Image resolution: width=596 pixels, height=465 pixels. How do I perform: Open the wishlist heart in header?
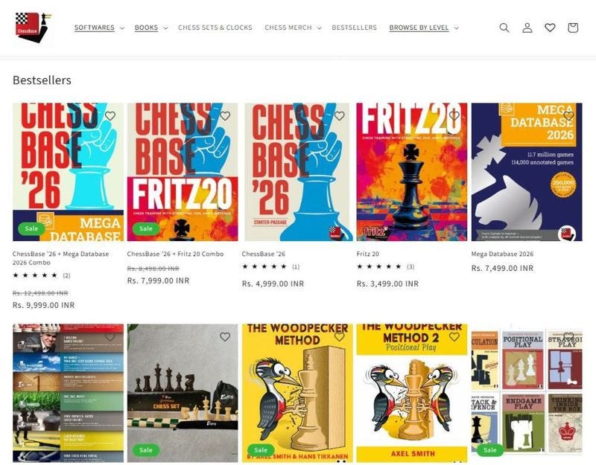click(550, 28)
